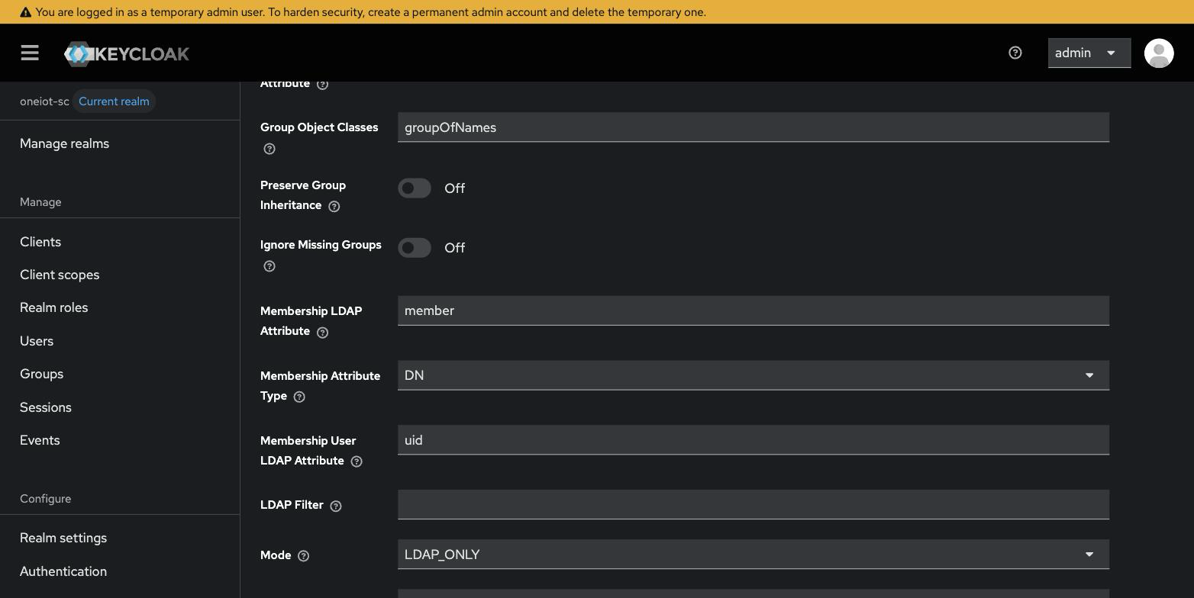The width and height of the screenshot is (1194, 598).
Task: Show help for LDAP Filter
Action: click(x=336, y=506)
